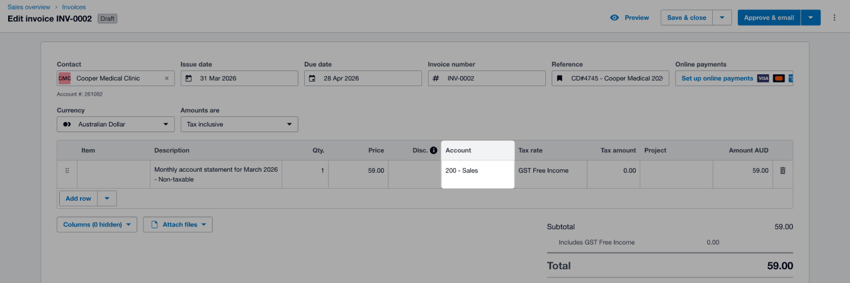Open the Add row dropdown arrow
This screenshot has height=283, width=850.
point(107,199)
